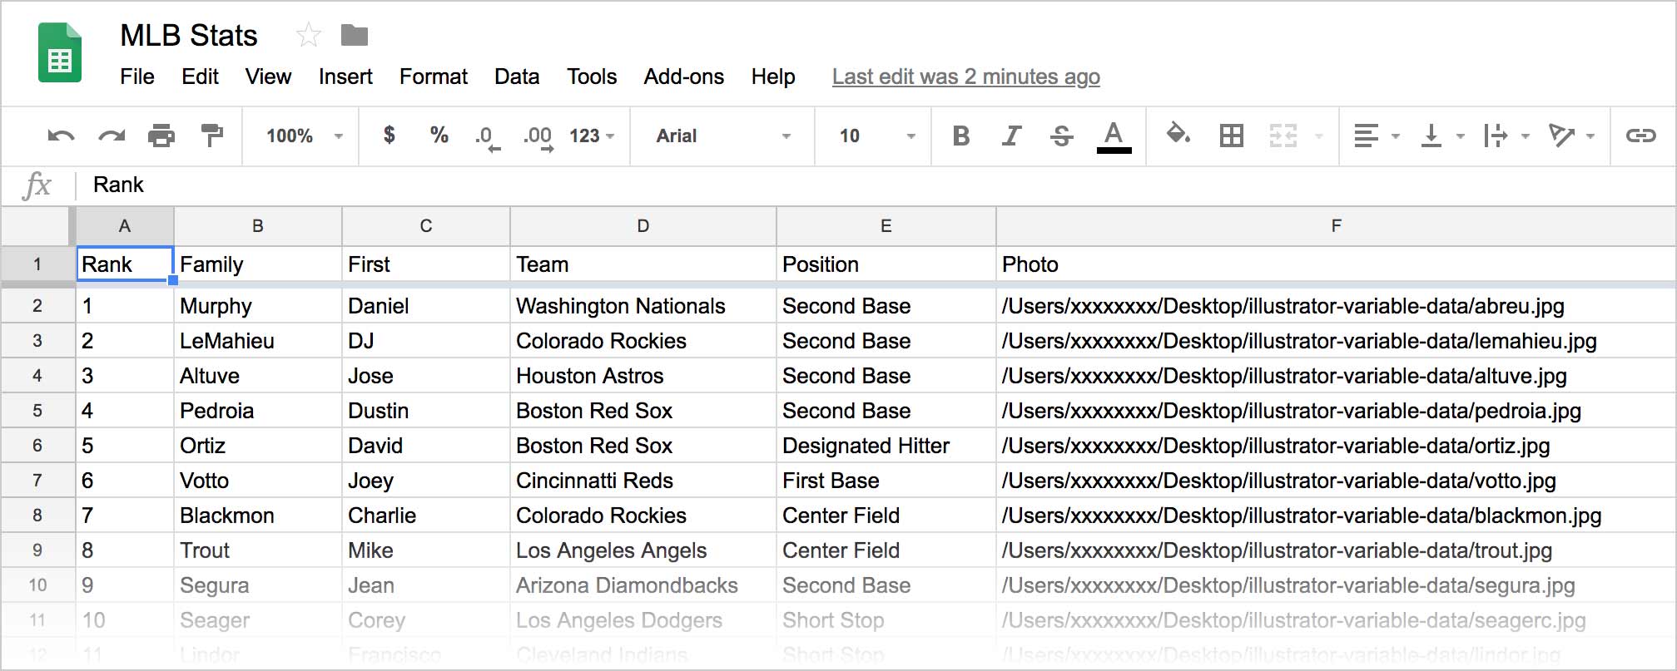The image size is (1677, 671).
Task: Select column C header
Action: 426,225
